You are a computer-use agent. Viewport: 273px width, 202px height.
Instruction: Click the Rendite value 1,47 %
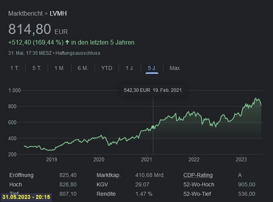pyautogui.click(x=144, y=194)
